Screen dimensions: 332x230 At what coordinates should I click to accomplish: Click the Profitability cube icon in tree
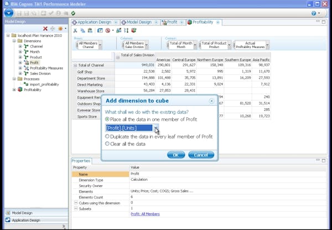[x=20, y=90]
